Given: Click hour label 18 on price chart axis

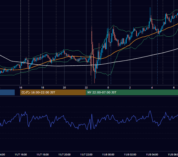Looking at the screenshot, I should pos(43,88).
